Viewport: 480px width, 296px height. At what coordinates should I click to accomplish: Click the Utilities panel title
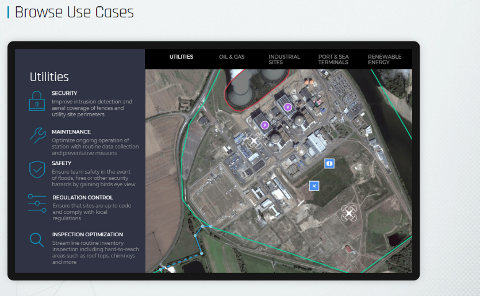[x=49, y=77]
